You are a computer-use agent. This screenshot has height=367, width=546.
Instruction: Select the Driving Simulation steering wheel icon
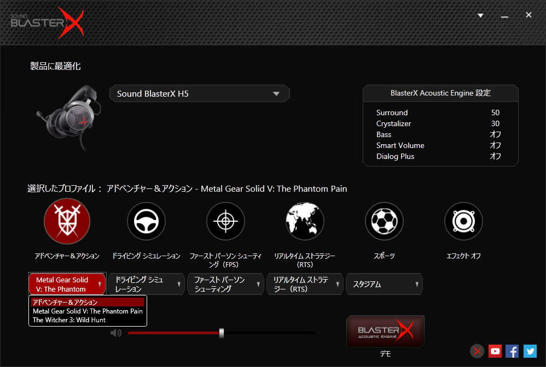coord(146,221)
